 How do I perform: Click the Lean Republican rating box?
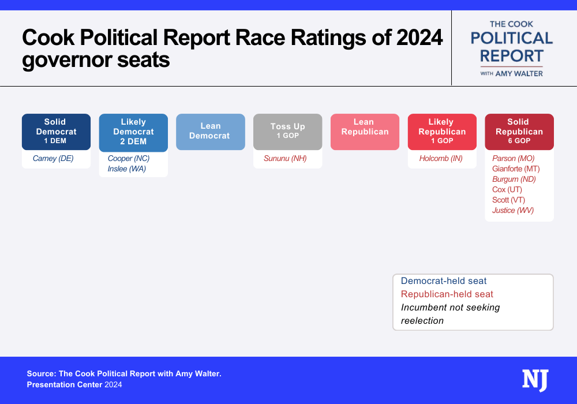pos(365,132)
